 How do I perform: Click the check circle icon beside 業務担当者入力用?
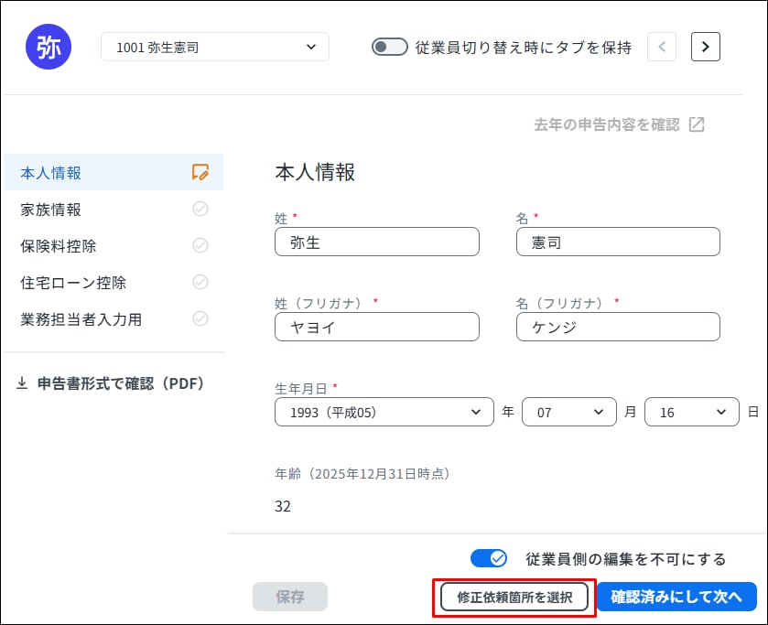pos(200,318)
